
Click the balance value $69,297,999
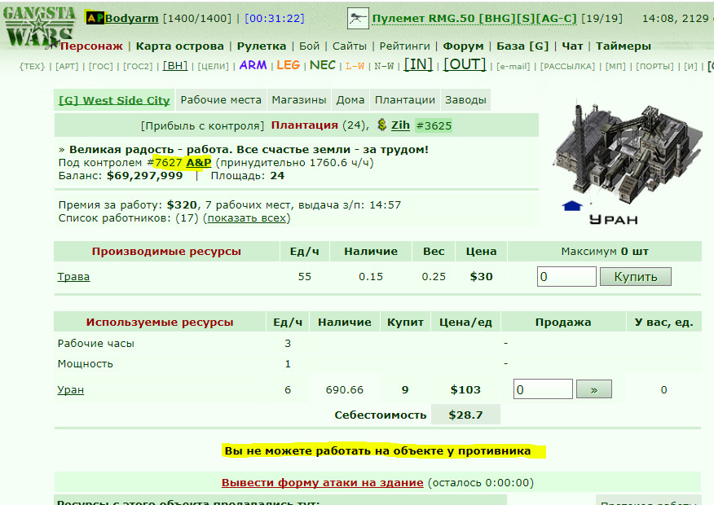(145, 176)
